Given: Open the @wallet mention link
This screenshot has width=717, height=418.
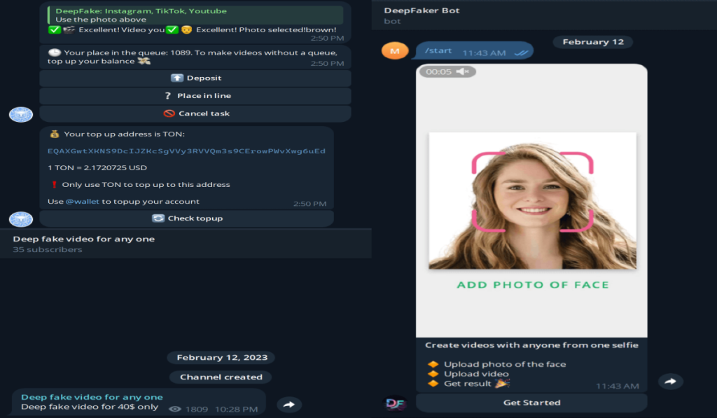Looking at the screenshot, I should (x=83, y=202).
